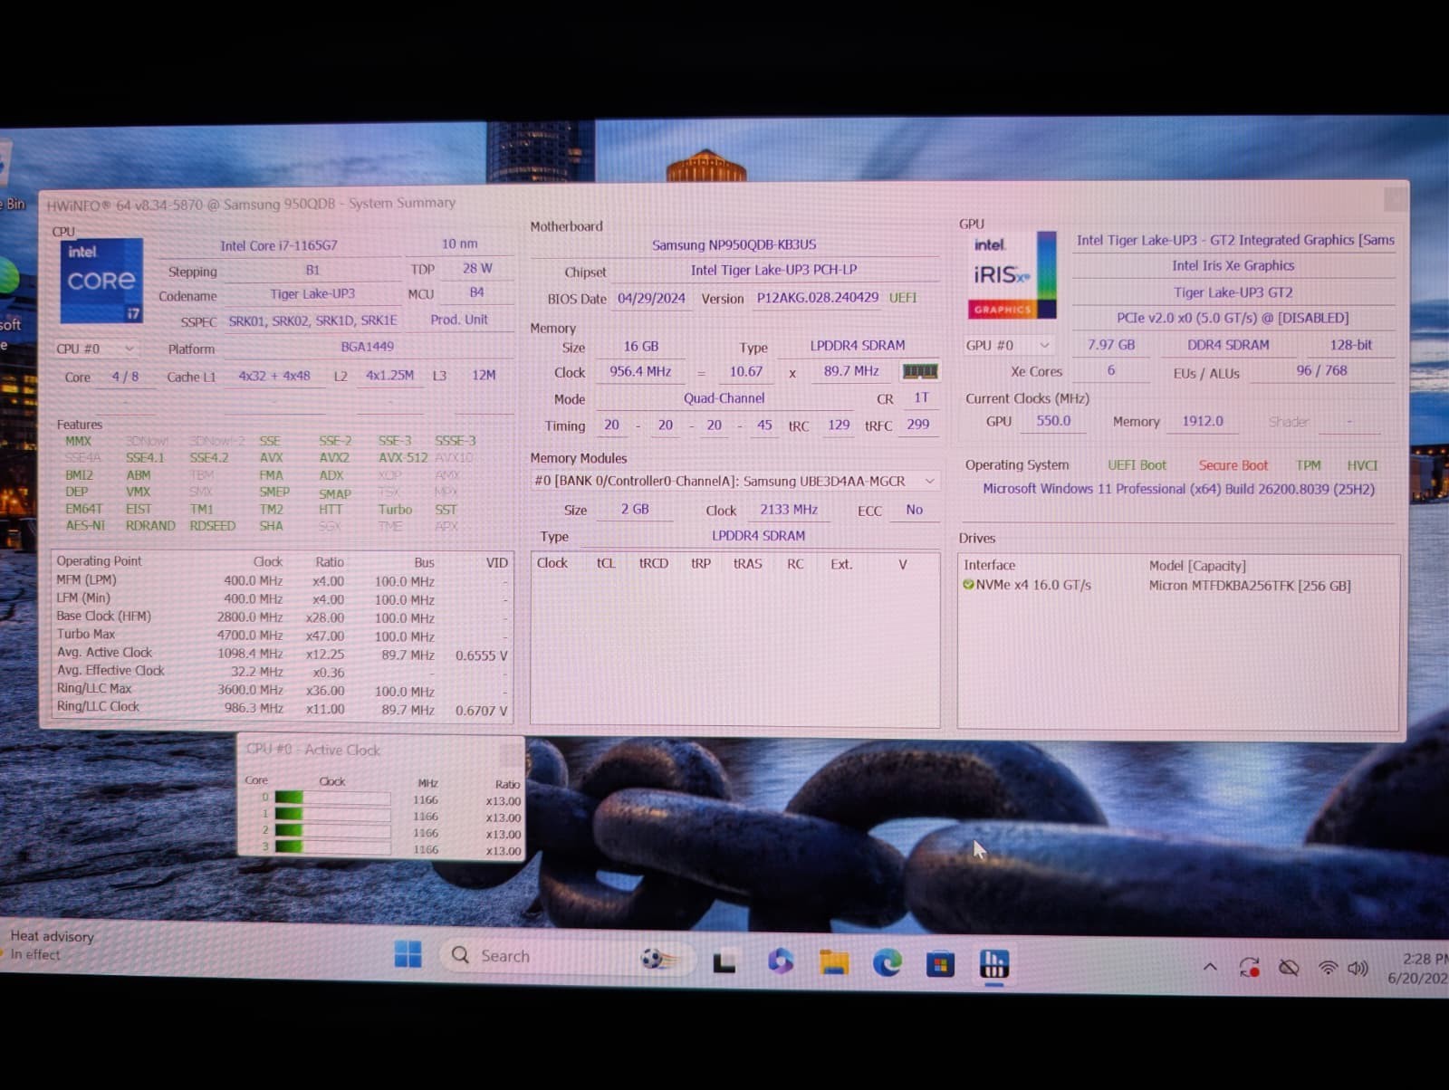Click the HWiNFO taskbar icon
The width and height of the screenshot is (1449, 1090).
tap(993, 964)
